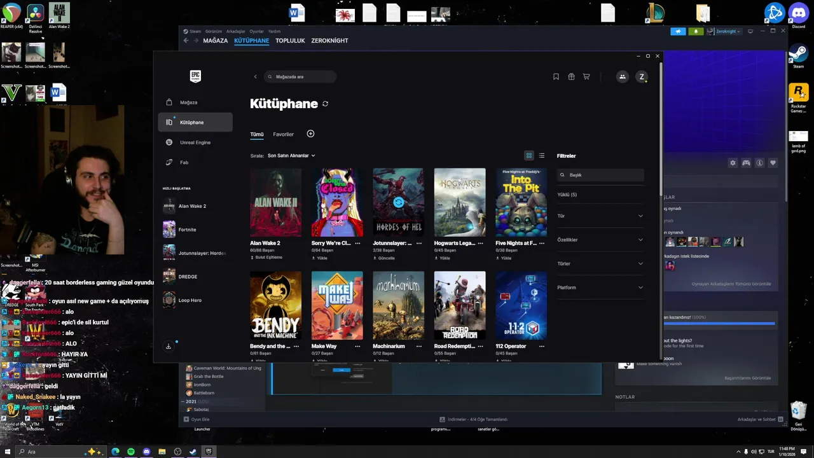The width and height of the screenshot is (814, 458).
Task: Launch Alan Wake 2 from quick launch
Action: pyautogui.click(x=195, y=206)
